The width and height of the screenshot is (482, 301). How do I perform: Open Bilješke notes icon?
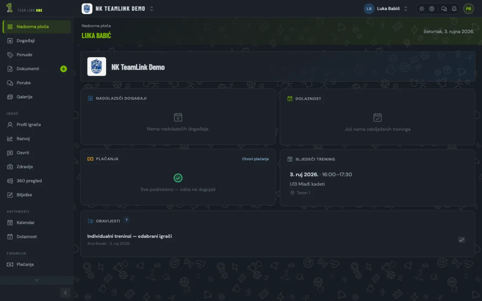click(x=10, y=195)
